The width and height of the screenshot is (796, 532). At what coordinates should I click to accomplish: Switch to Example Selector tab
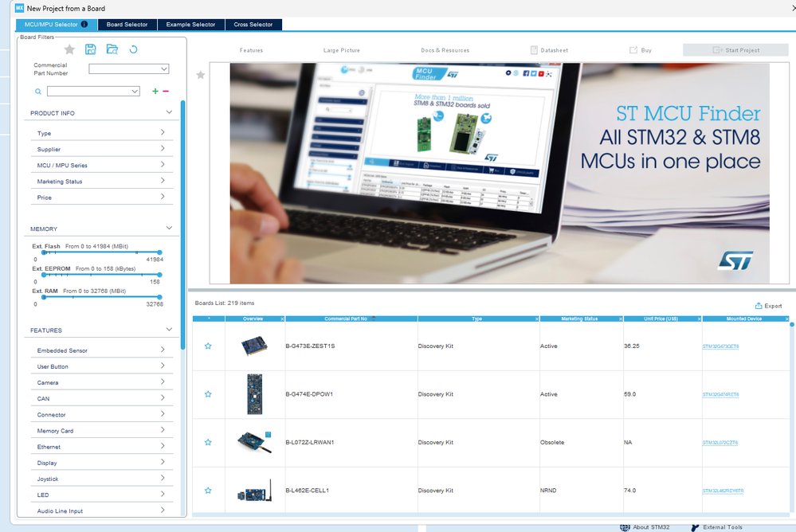(191, 25)
